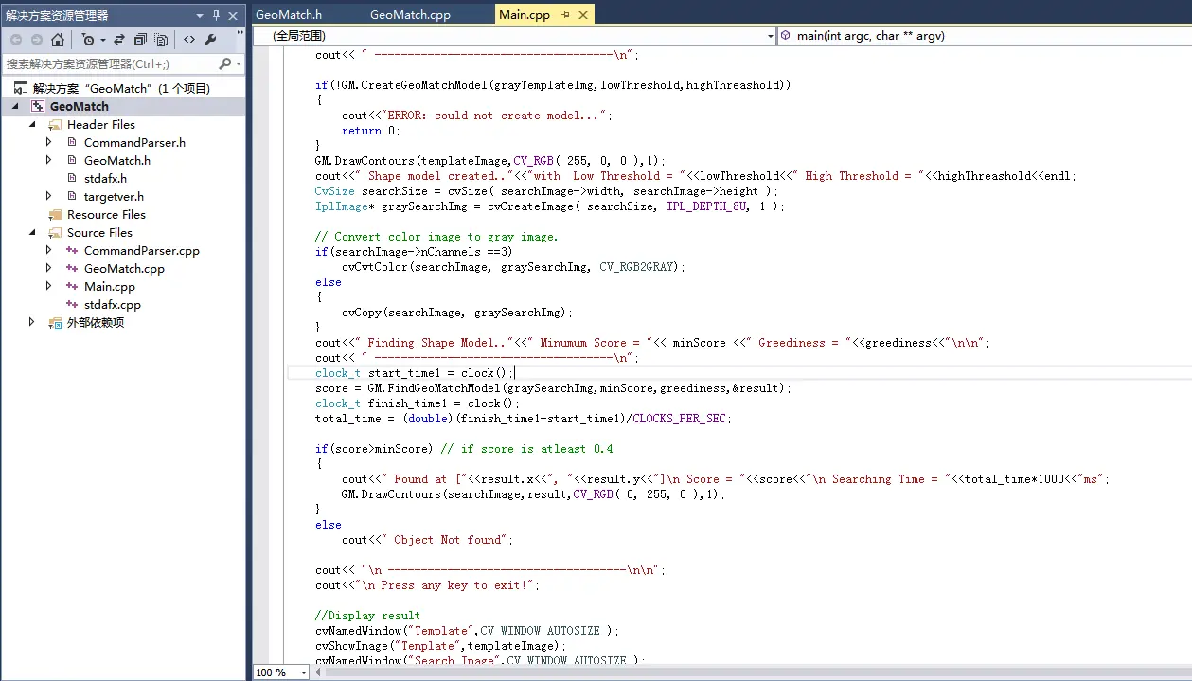Click the Forward navigation arrow in Solution Explorer
This screenshot has width=1192, height=681.
pos(37,40)
